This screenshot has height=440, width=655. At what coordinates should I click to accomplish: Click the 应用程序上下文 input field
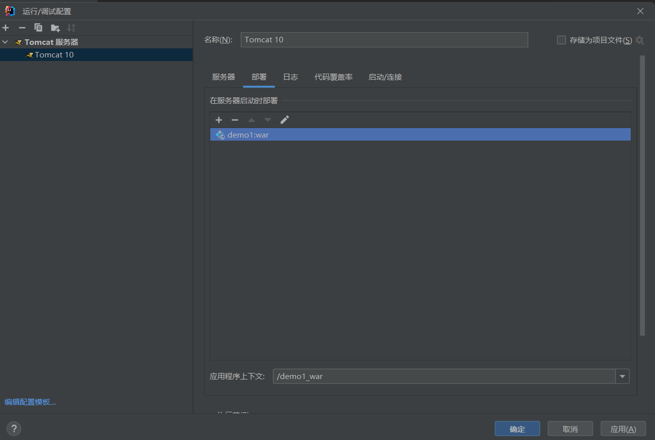444,376
